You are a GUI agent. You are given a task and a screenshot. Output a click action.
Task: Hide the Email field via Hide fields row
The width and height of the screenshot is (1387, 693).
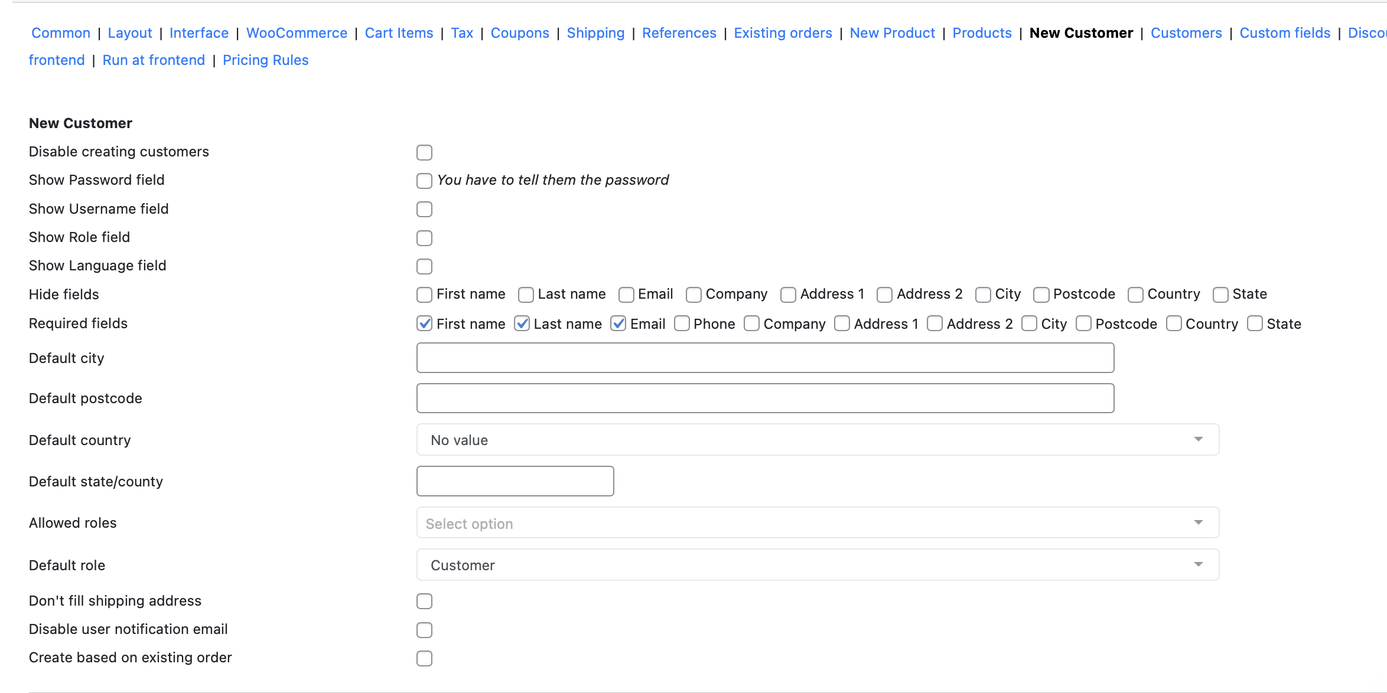pyautogui.click(x=626, y=295)
